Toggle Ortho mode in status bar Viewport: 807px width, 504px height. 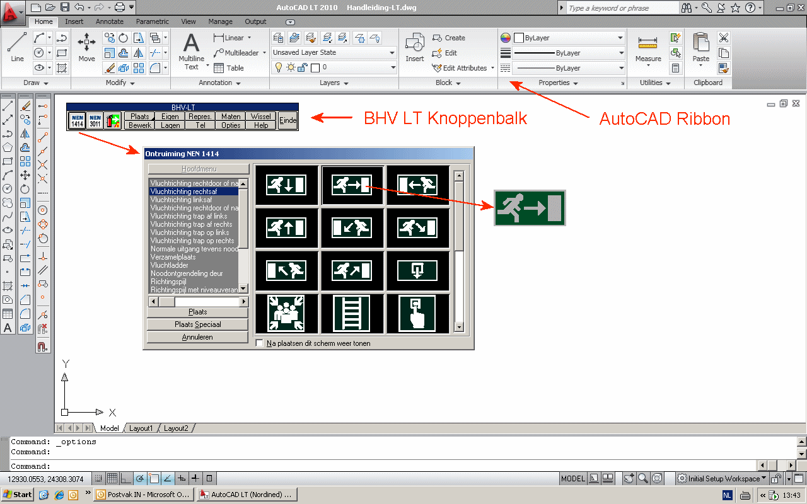point(126,479)
